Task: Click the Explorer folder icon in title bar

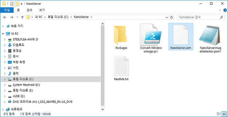Action: pos(4,4)
